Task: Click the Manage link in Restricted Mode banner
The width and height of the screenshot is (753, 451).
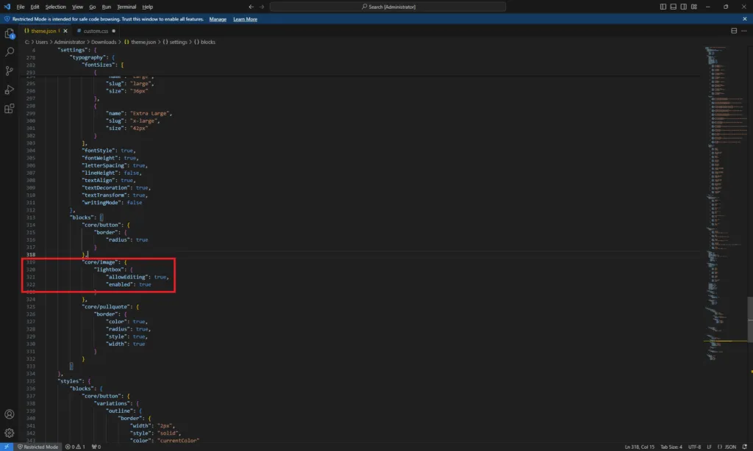Action: pos(218,19)
